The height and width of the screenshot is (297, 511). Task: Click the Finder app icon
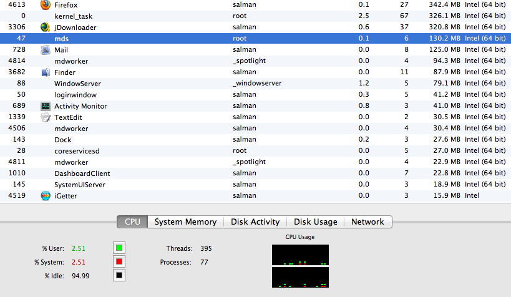(46, 72)
